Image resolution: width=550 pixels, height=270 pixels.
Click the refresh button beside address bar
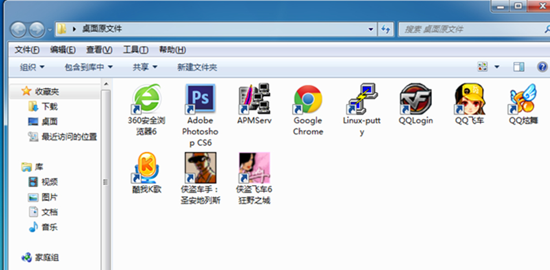pos(386,29)
